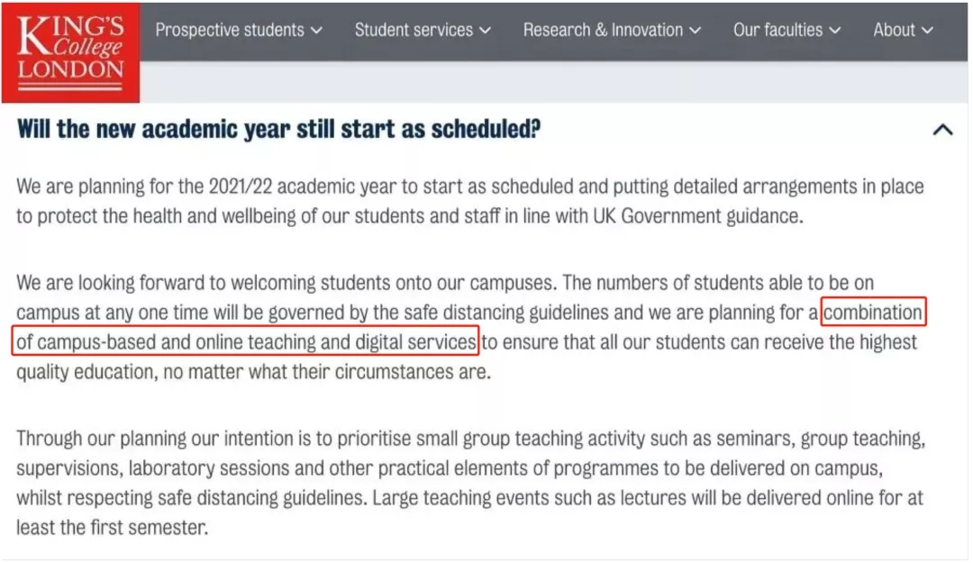
Task: Expand chevron beside Student services
Action: tap(486, 31)
